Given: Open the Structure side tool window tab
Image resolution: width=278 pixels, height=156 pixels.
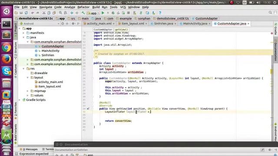Looking at the screenshot, I should click(x=16, y=50).
